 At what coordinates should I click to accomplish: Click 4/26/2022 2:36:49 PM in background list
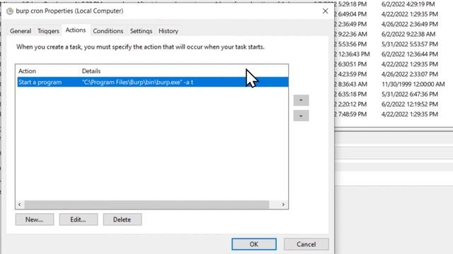pyautogui.click(x=410, y=24)
